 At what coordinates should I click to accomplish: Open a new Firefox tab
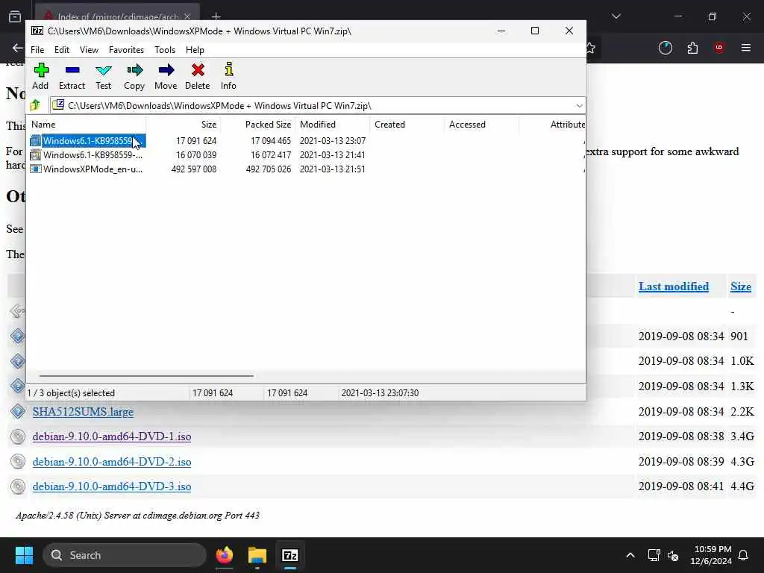pyautogui.click(x=216, y=16)
